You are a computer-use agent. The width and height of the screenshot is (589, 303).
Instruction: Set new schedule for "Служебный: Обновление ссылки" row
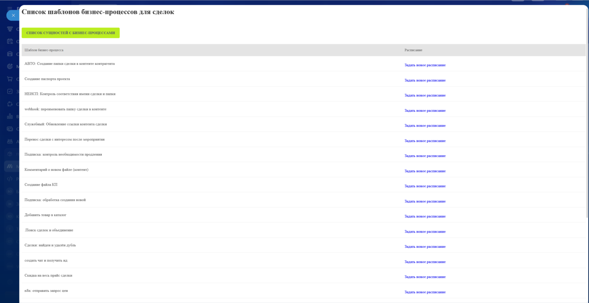coord(425,126)
